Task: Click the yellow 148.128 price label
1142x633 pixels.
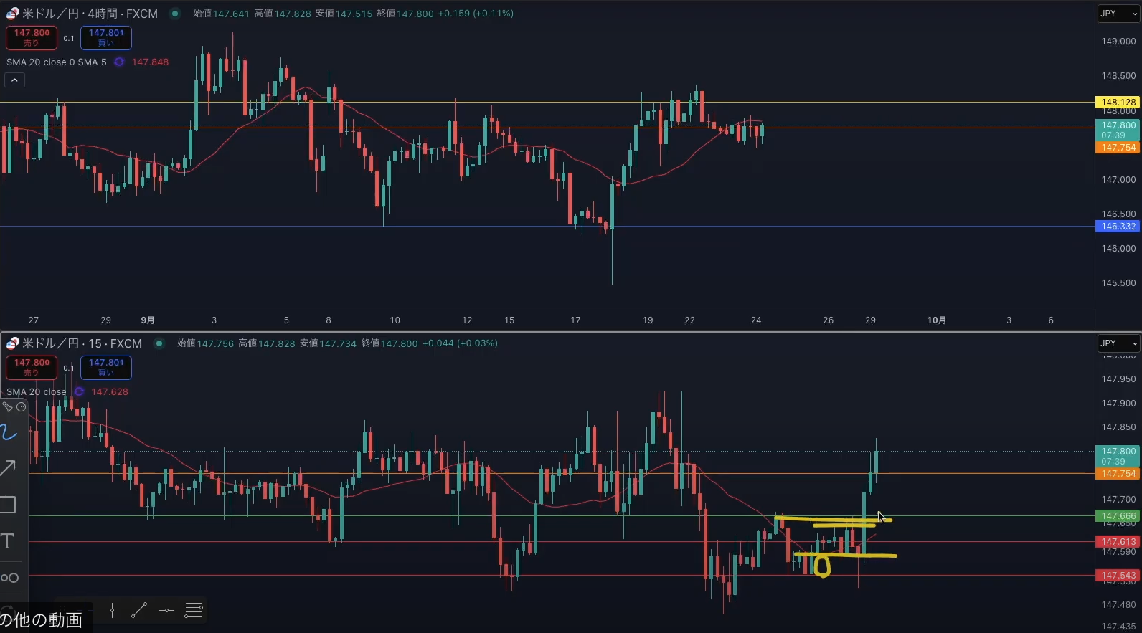Action: tap(1118, 103)
